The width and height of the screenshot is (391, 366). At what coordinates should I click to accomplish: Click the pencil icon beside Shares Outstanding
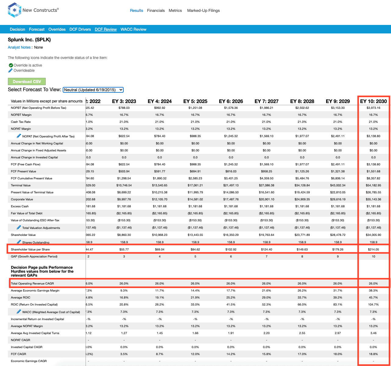tap(19, 242)
